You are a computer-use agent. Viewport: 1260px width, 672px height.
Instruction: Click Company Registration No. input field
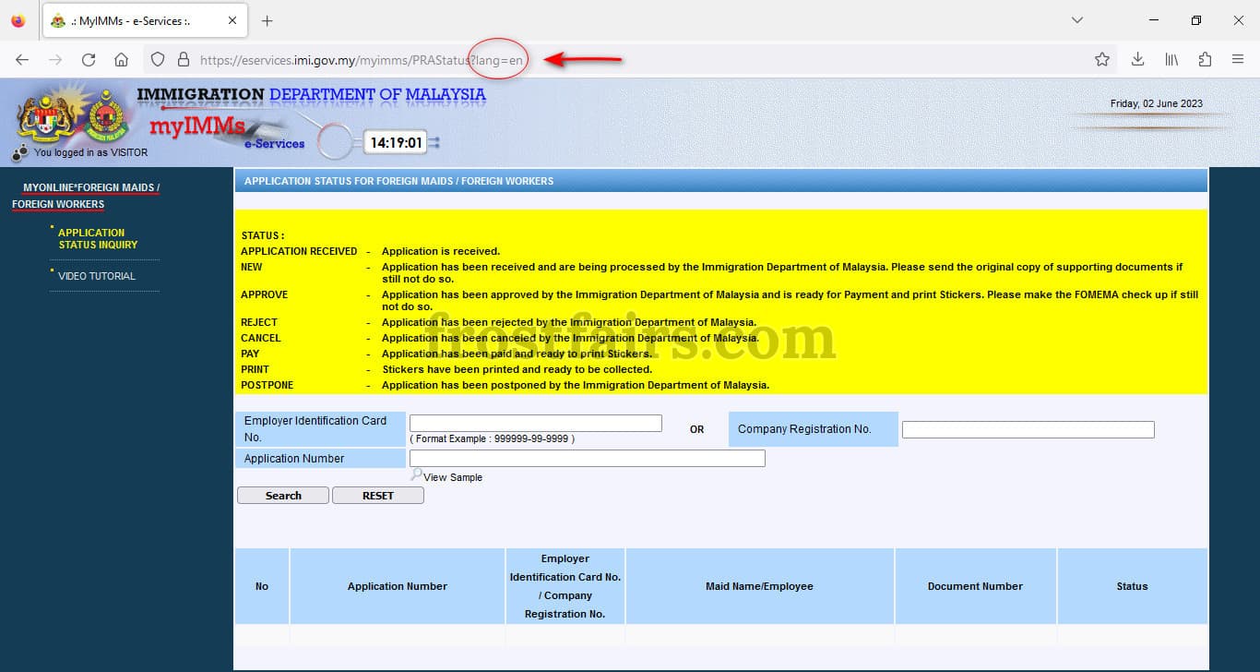pyautogui.click(x=1028, y=429)
